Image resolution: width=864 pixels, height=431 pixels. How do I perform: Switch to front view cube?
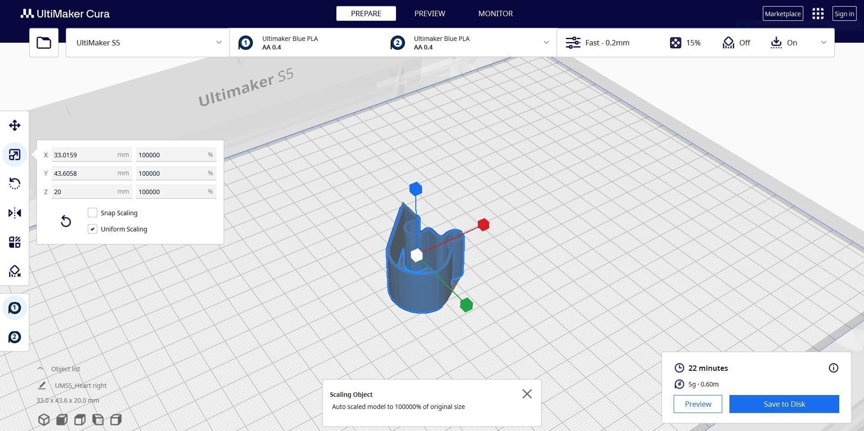point(62,420)
